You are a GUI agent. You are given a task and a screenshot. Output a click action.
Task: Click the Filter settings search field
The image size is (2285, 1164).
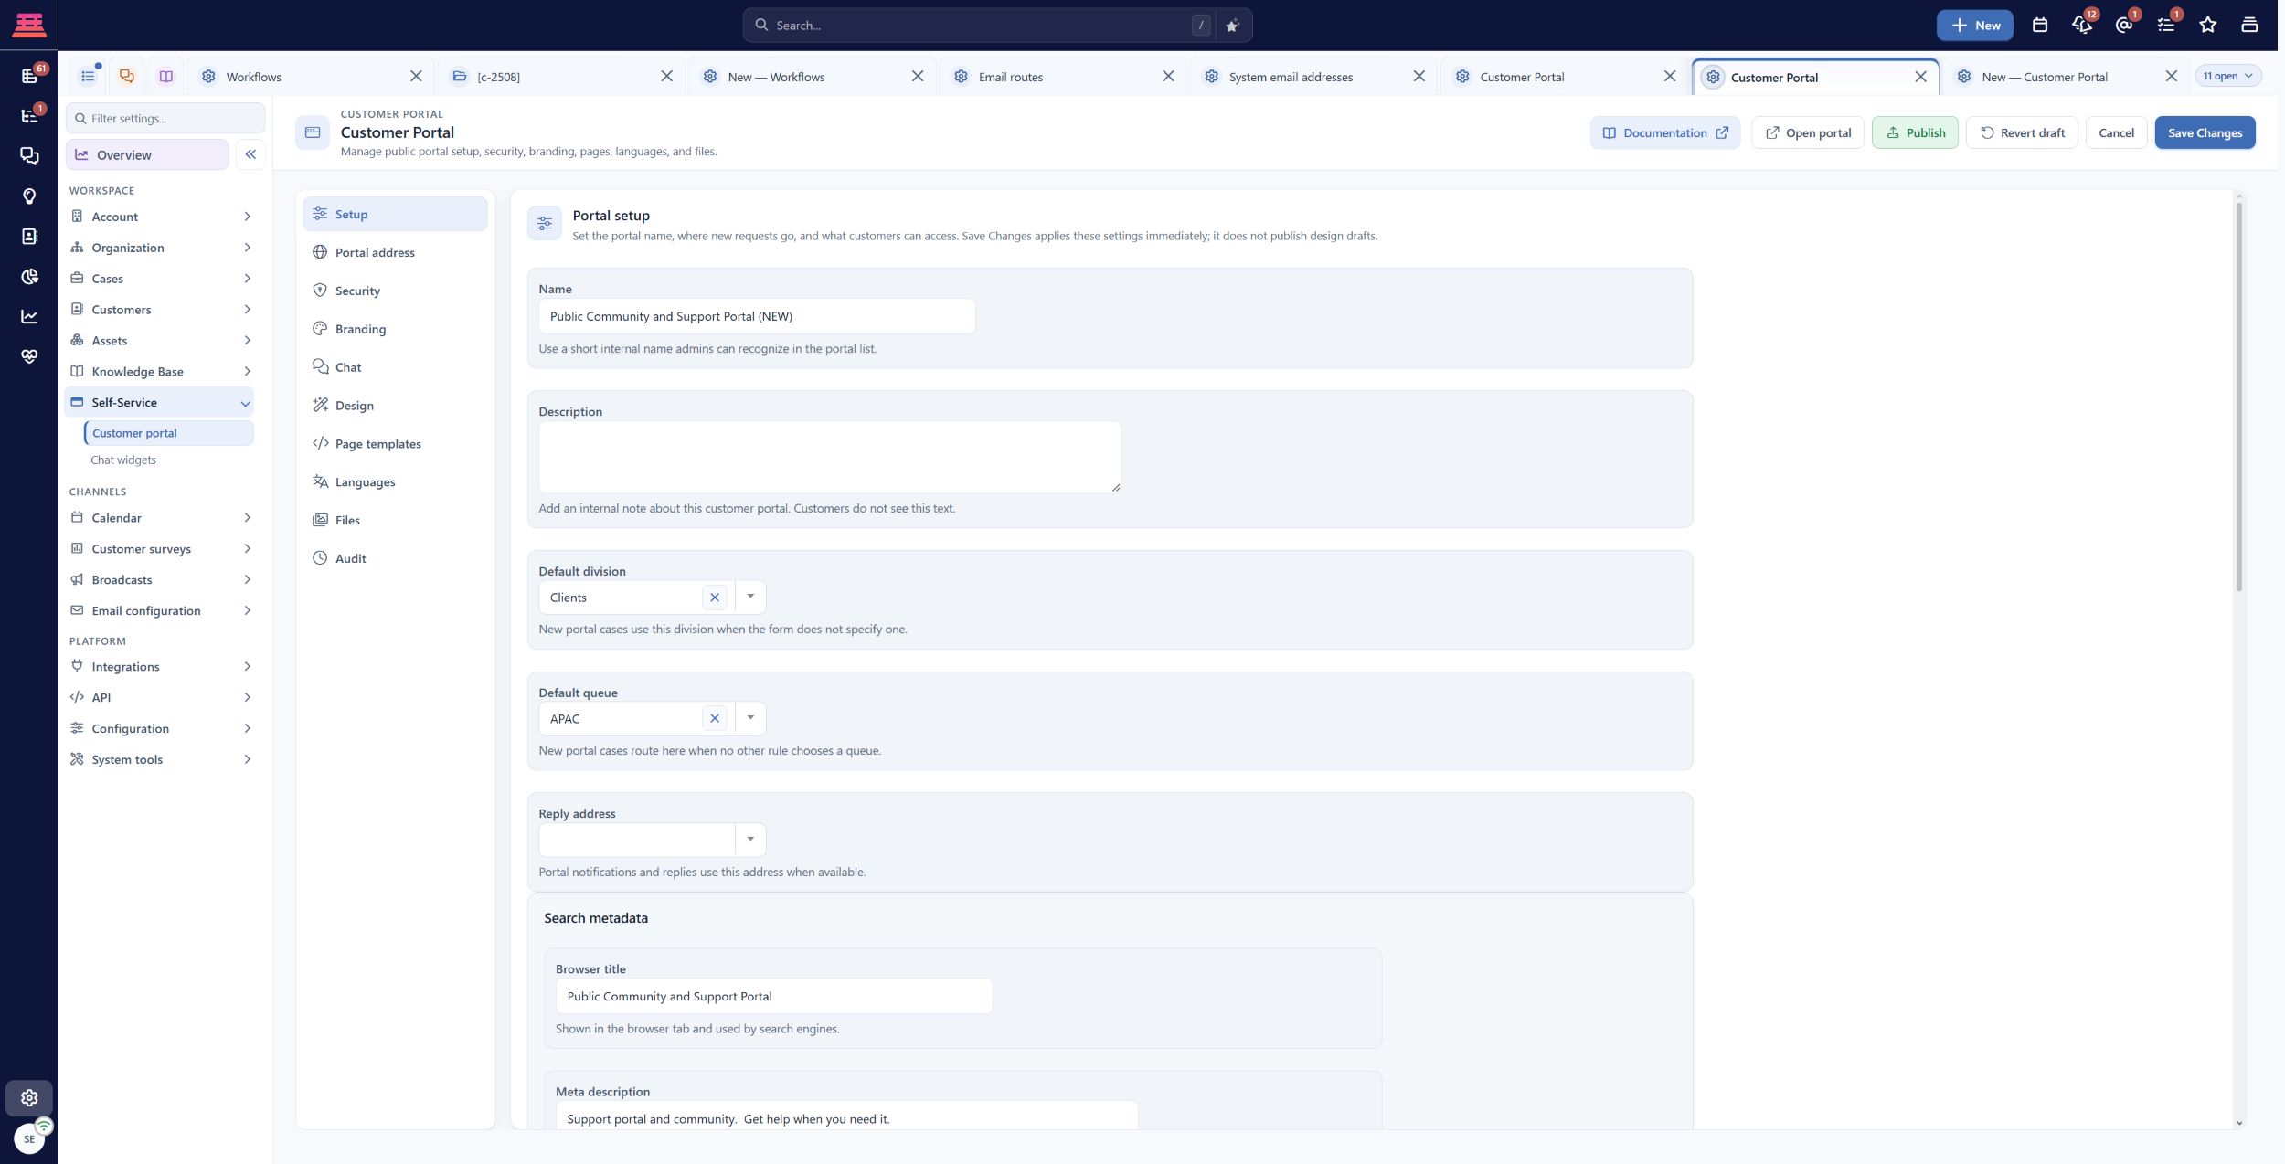coord(165,118)
